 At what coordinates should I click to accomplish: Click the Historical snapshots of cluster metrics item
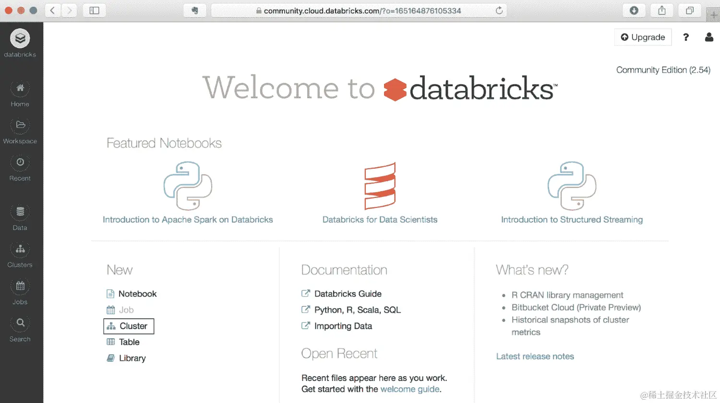pyautogui.click(x=570, y=326)
